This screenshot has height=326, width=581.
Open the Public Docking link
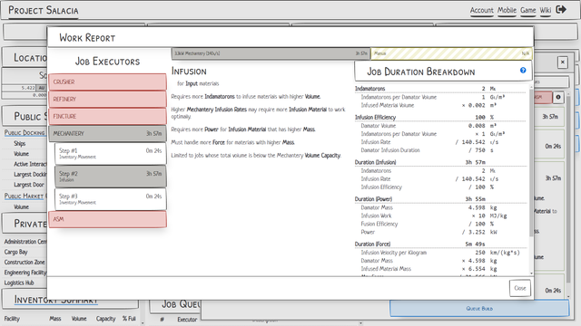(25, 133)
